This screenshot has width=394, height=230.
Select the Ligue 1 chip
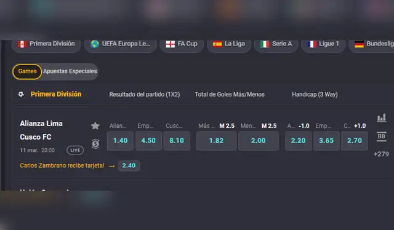323,44
